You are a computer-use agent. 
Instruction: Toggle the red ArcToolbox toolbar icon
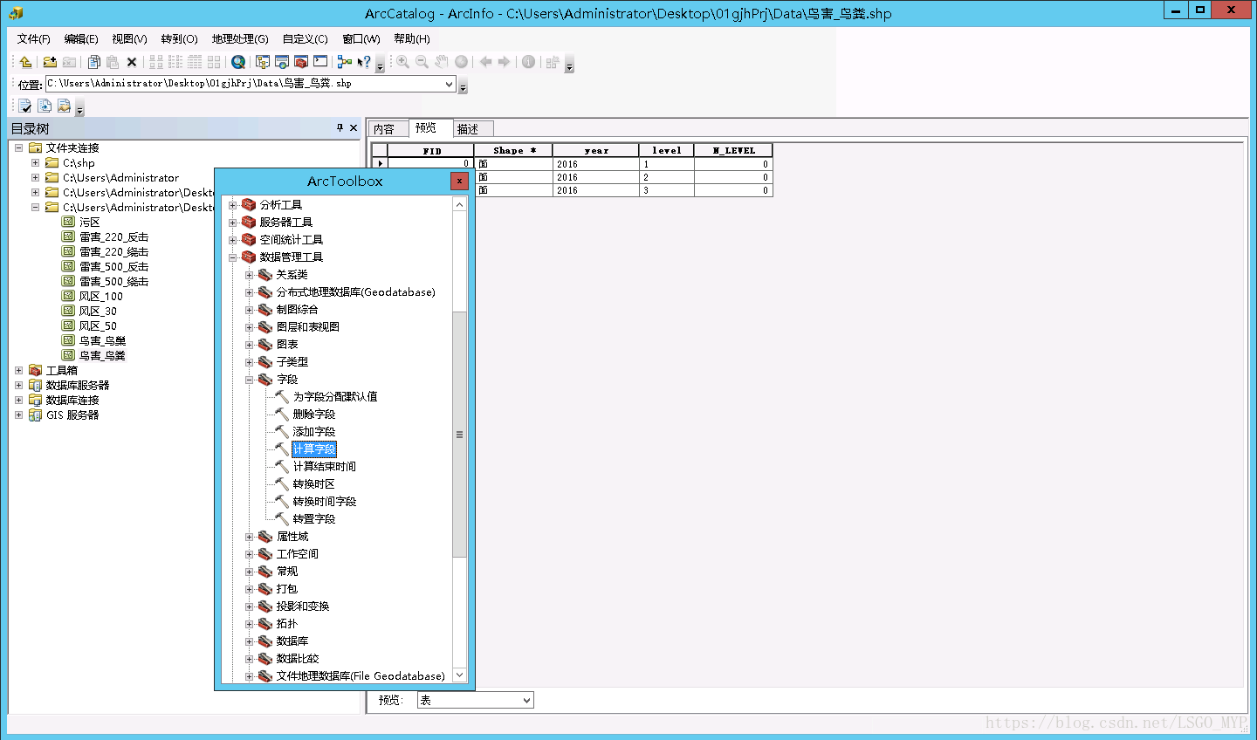[x=301, y=62]
